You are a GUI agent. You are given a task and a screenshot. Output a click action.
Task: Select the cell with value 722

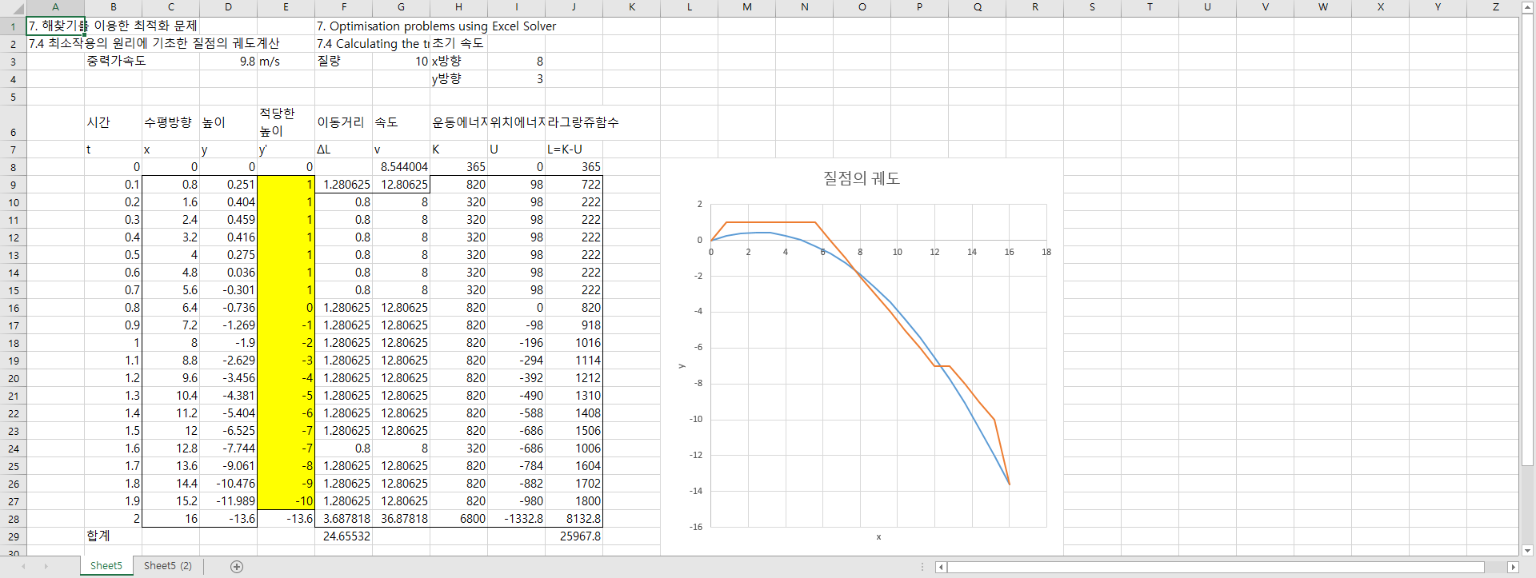click(x=574, y=185)
